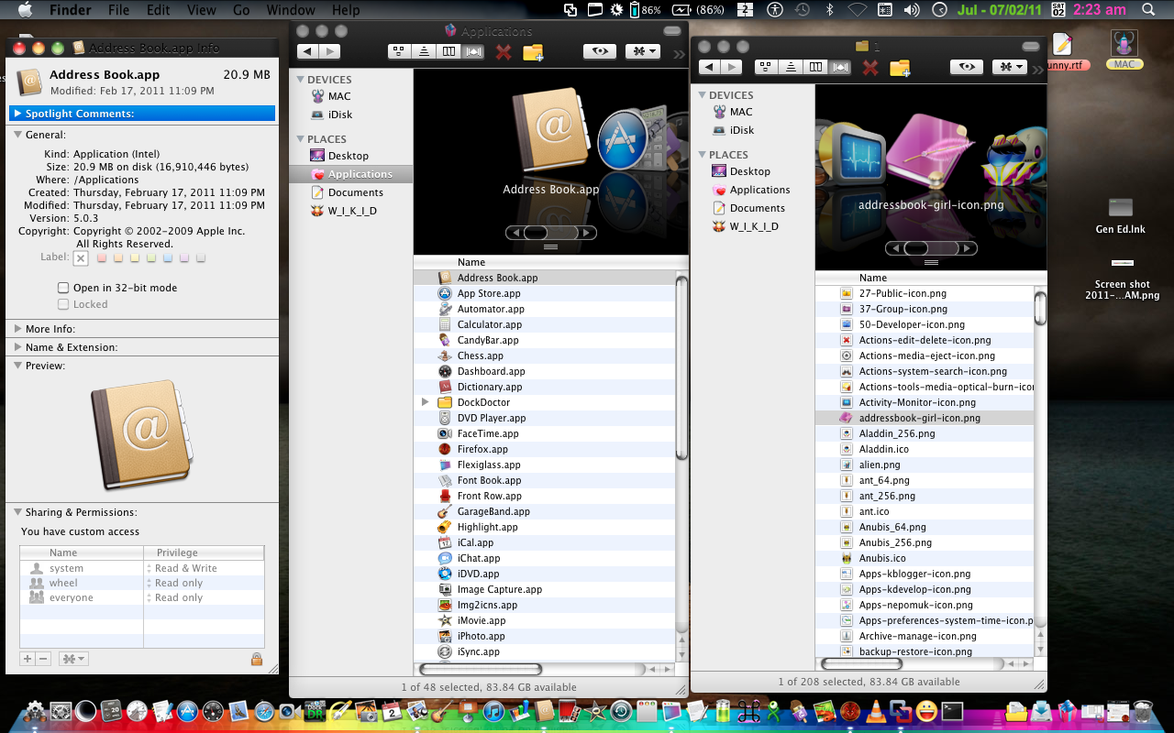Open Action gear menu in right Finder window
The height and width of the screenshot is (733, 1174).
click(1009, 67)
